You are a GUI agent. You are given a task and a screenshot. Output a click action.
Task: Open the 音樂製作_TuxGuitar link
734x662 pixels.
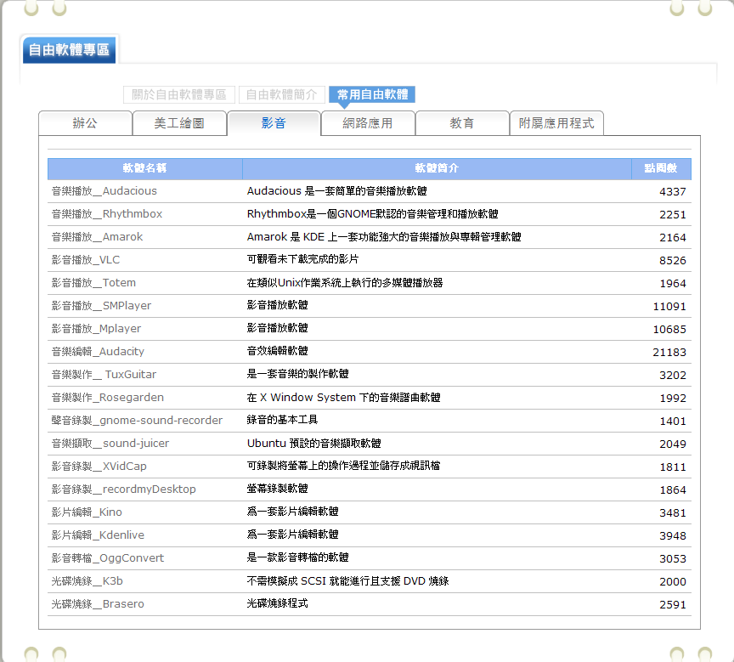pyautogui.click(x=104, y=375)
